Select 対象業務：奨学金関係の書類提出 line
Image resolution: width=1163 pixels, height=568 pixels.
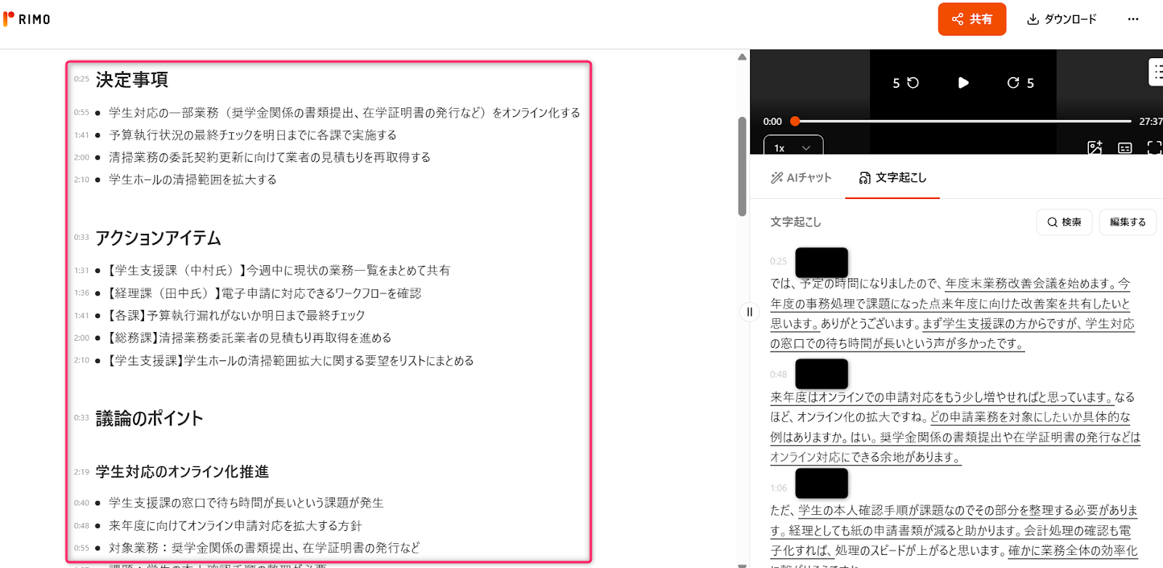click(264, 548)
